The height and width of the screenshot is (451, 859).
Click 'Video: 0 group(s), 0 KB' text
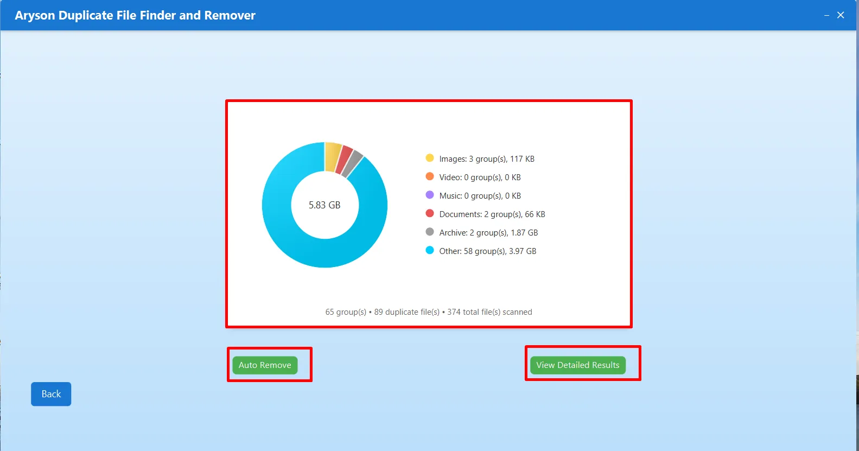(480, 177)
